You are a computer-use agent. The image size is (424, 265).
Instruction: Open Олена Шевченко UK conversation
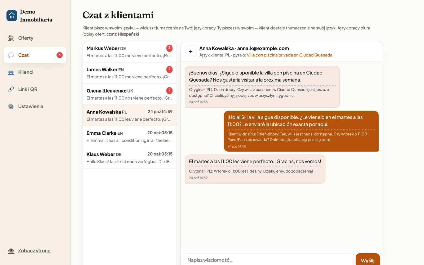click(x=130, y=94)
